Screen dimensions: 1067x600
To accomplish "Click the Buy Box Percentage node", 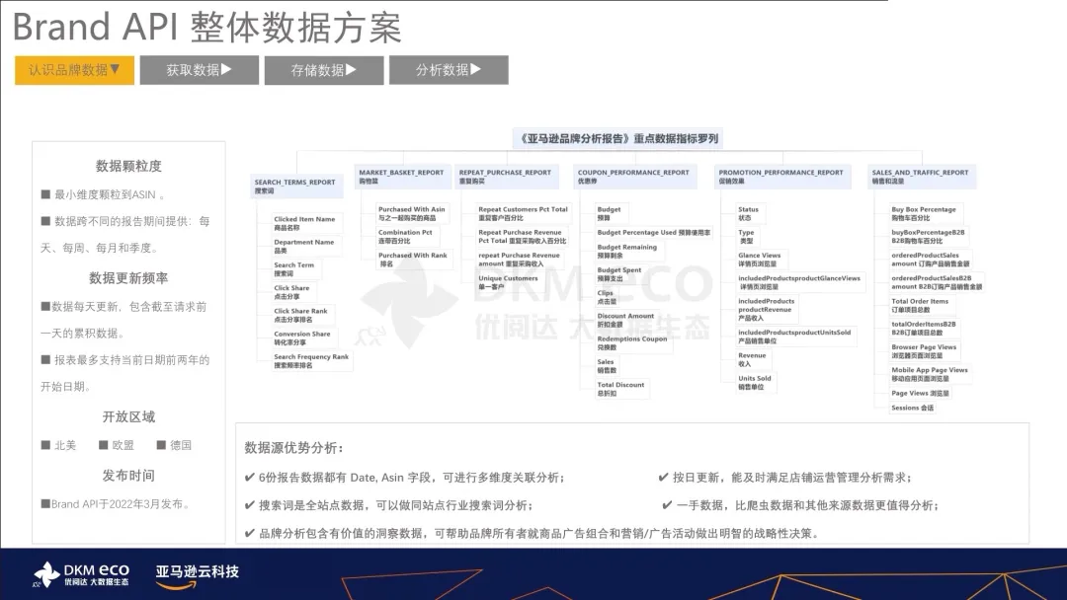I will pyautogui.click(x=924, y=213).
